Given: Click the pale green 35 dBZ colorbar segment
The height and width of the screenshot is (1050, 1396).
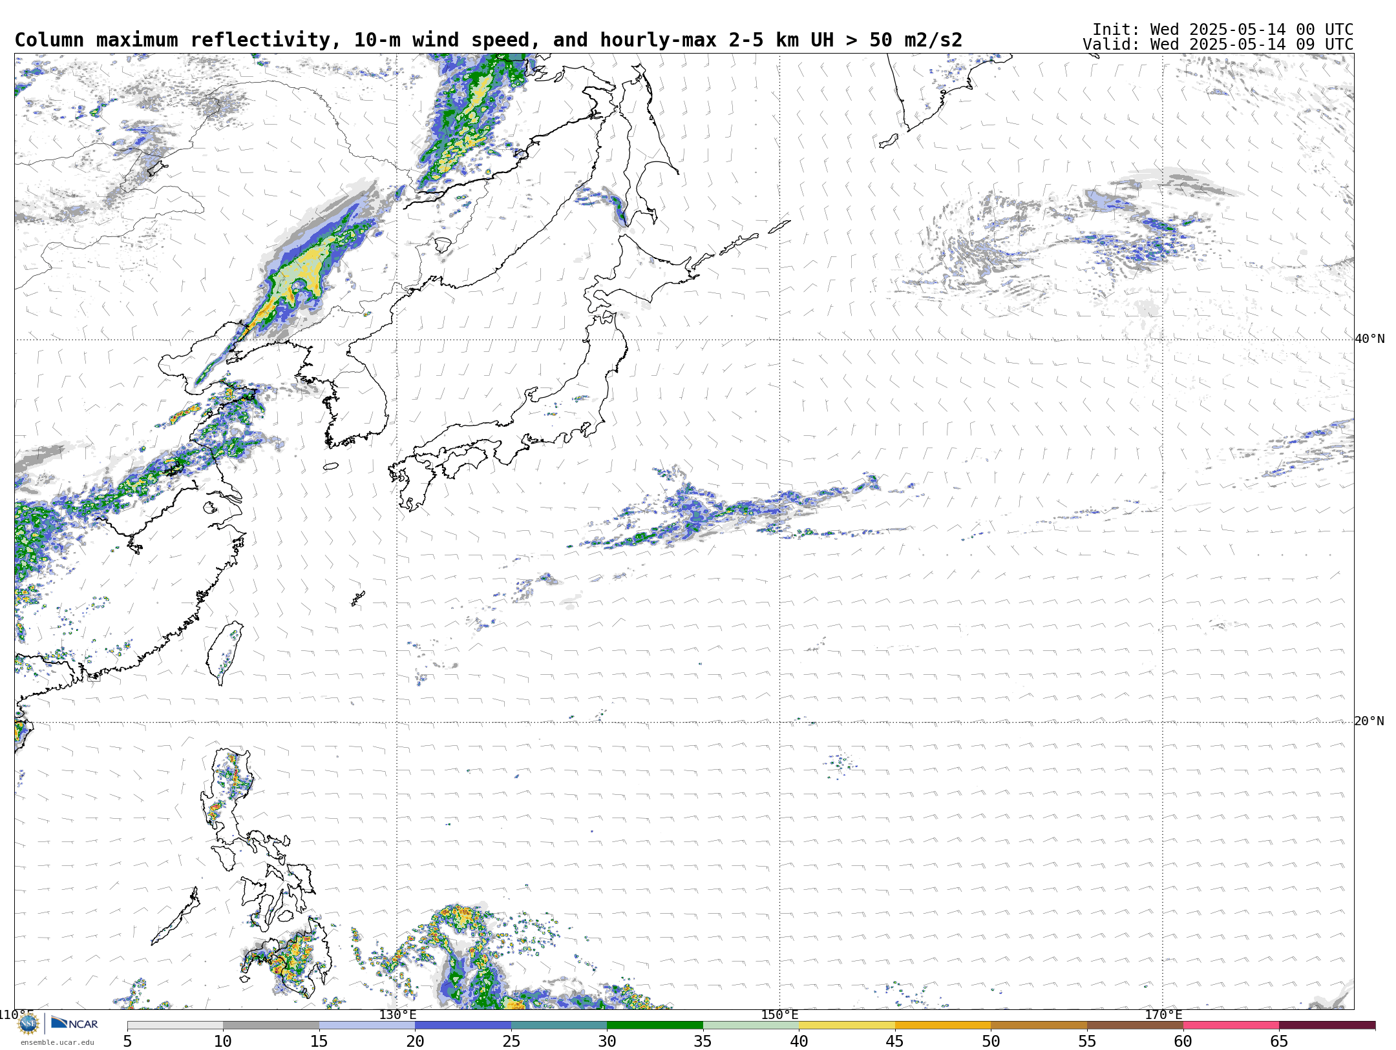Looking at the screenshot, I should [751, 1025].
